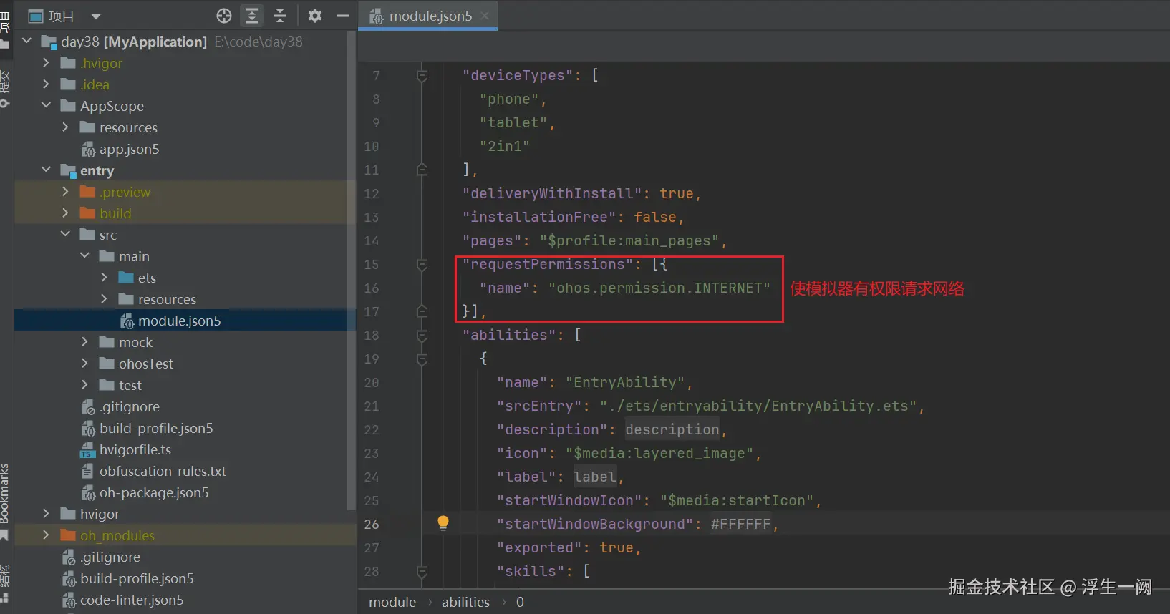The height and width of the screenshot is (614, 1170).
Task: Open hvigorfile.ts file
Action: pyautogui.click(x=135, y=449)
